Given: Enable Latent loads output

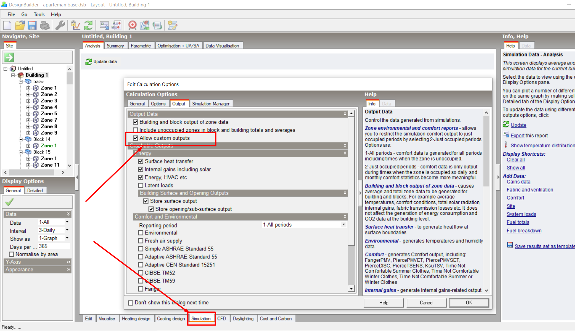Looking at the screenshot, I should pos(141,185).
